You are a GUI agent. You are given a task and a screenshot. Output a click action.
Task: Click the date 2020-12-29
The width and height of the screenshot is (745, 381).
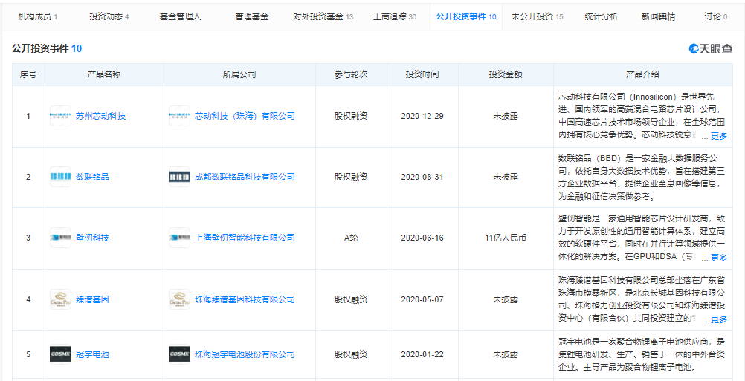click(x=422, y=117)
